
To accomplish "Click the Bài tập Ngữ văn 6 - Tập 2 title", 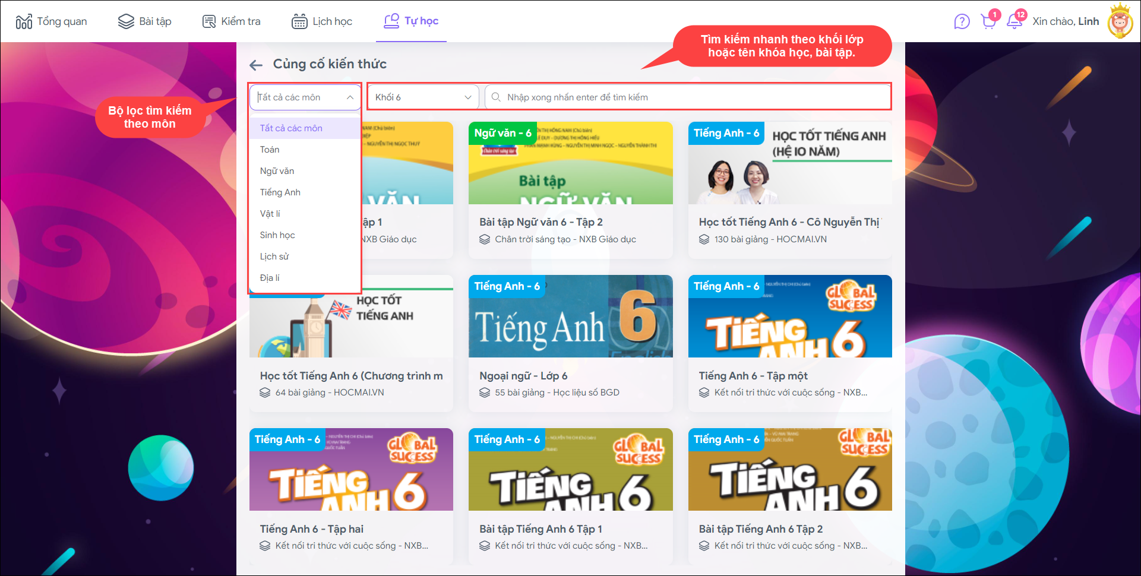I will (541, 222).
